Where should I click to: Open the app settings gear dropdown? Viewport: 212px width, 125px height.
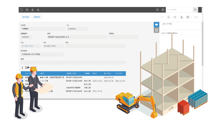[188, 17]
